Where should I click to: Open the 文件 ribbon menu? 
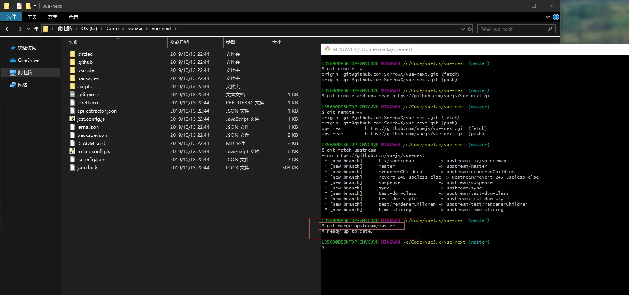[x=11, y=17]
